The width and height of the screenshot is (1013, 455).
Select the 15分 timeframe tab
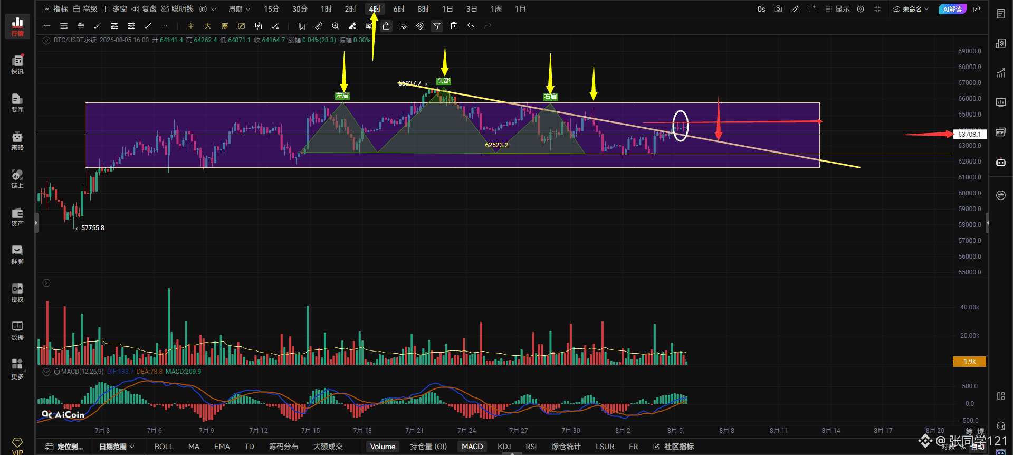272,9
